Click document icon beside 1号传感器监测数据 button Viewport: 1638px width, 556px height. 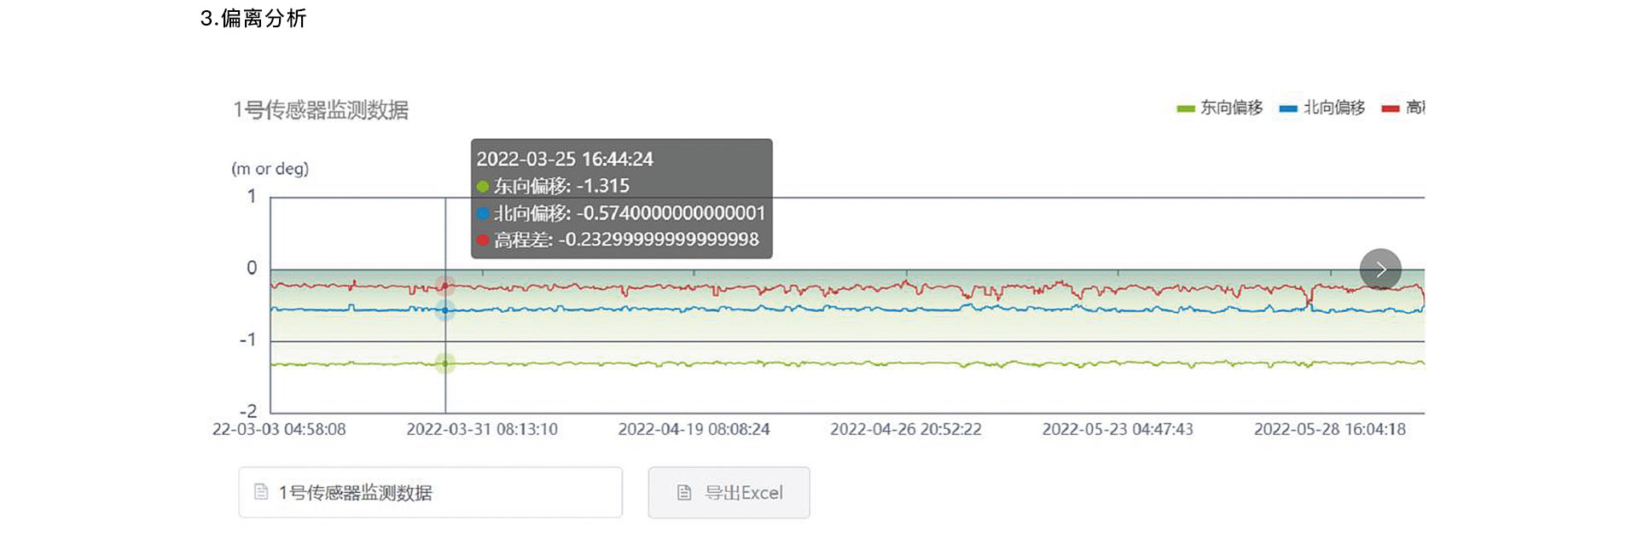point(261,492)
